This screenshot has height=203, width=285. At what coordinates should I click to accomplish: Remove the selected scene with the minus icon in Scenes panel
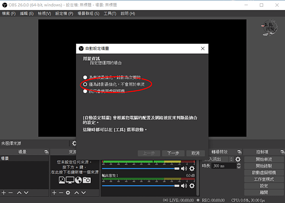pyautogui.click(x=10, y=193)
